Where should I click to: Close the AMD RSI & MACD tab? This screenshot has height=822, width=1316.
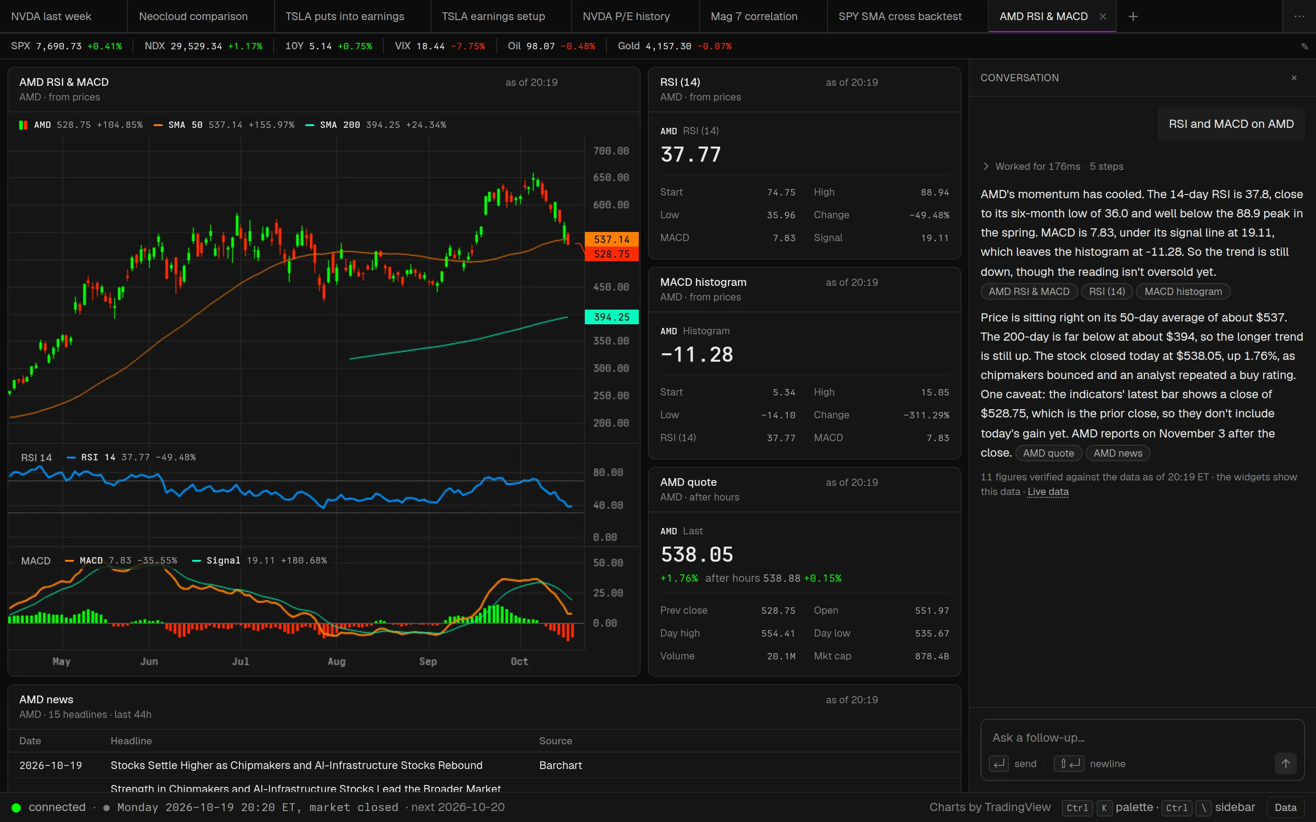click(x=1102, y=16)
